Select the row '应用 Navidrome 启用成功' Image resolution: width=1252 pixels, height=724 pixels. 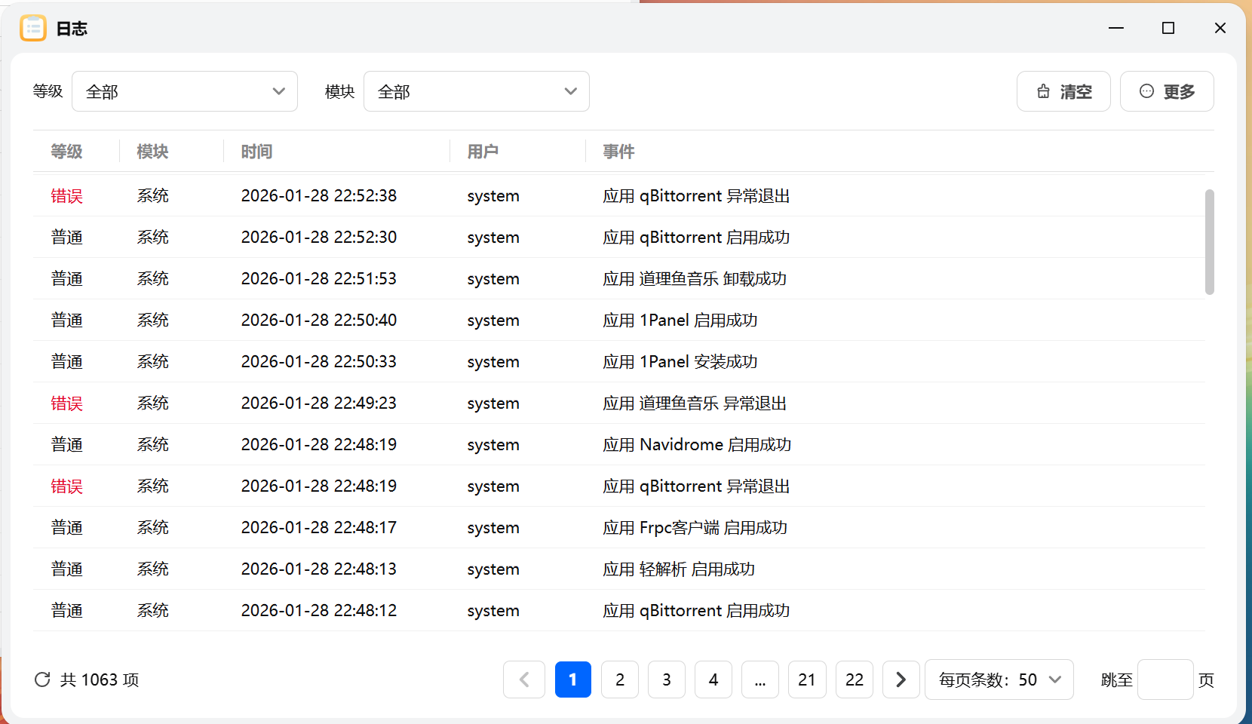click(618, 444)
